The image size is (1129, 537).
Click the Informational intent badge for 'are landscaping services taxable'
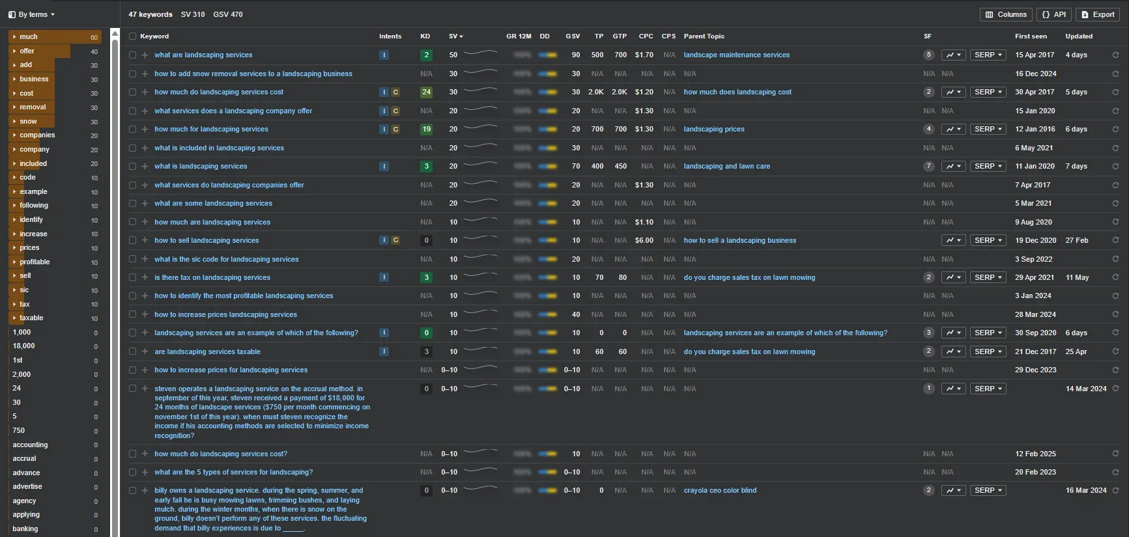click(x=384, y=352)
